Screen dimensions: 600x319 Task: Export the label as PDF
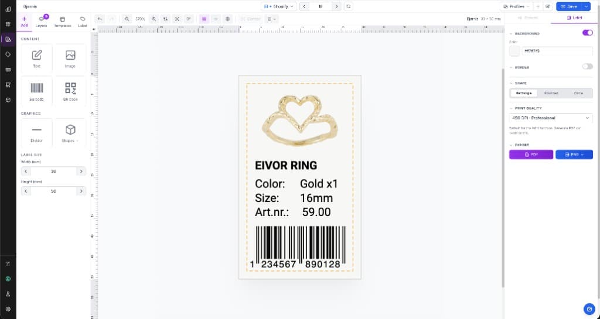[531, 155]
